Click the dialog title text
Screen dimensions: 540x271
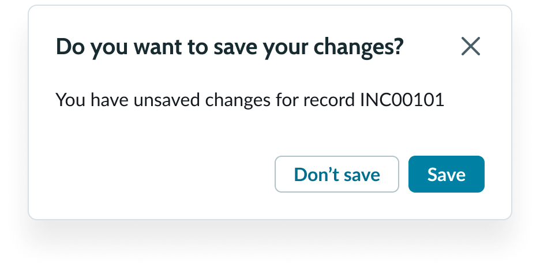coord(228,47)
